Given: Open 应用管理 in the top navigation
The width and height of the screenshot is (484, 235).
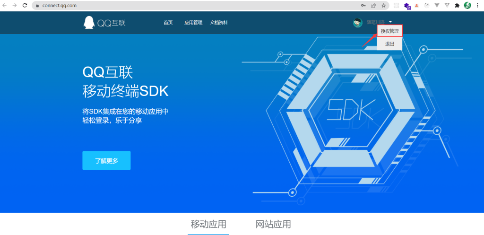Looking at the screenshot, I should 193,23.
